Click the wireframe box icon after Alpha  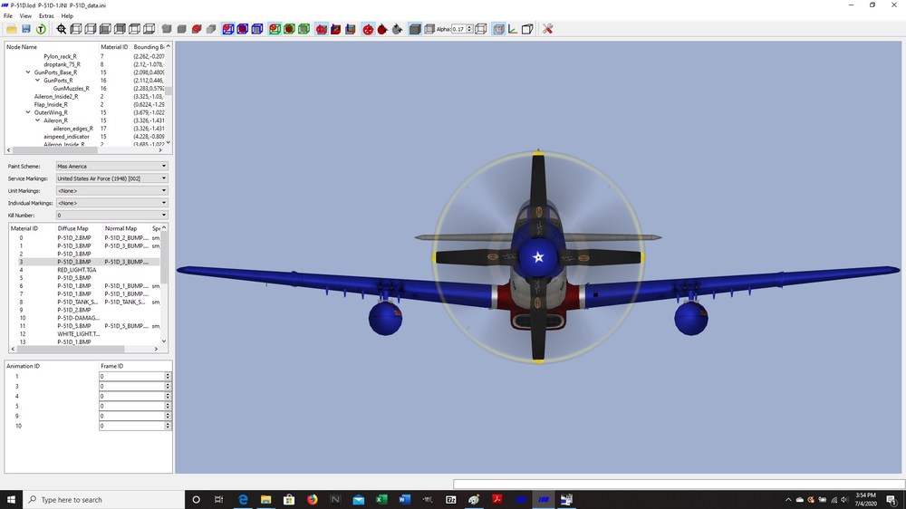(x=481, y=29)
